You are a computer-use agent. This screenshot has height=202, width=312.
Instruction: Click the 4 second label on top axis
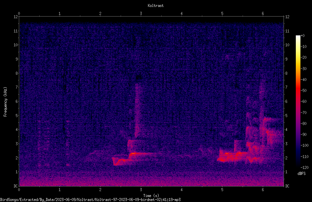181,13
